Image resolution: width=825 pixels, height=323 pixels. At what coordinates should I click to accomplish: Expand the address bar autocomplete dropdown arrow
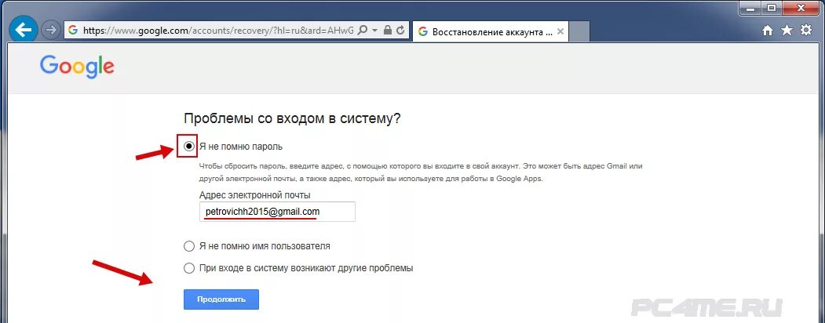374,31
